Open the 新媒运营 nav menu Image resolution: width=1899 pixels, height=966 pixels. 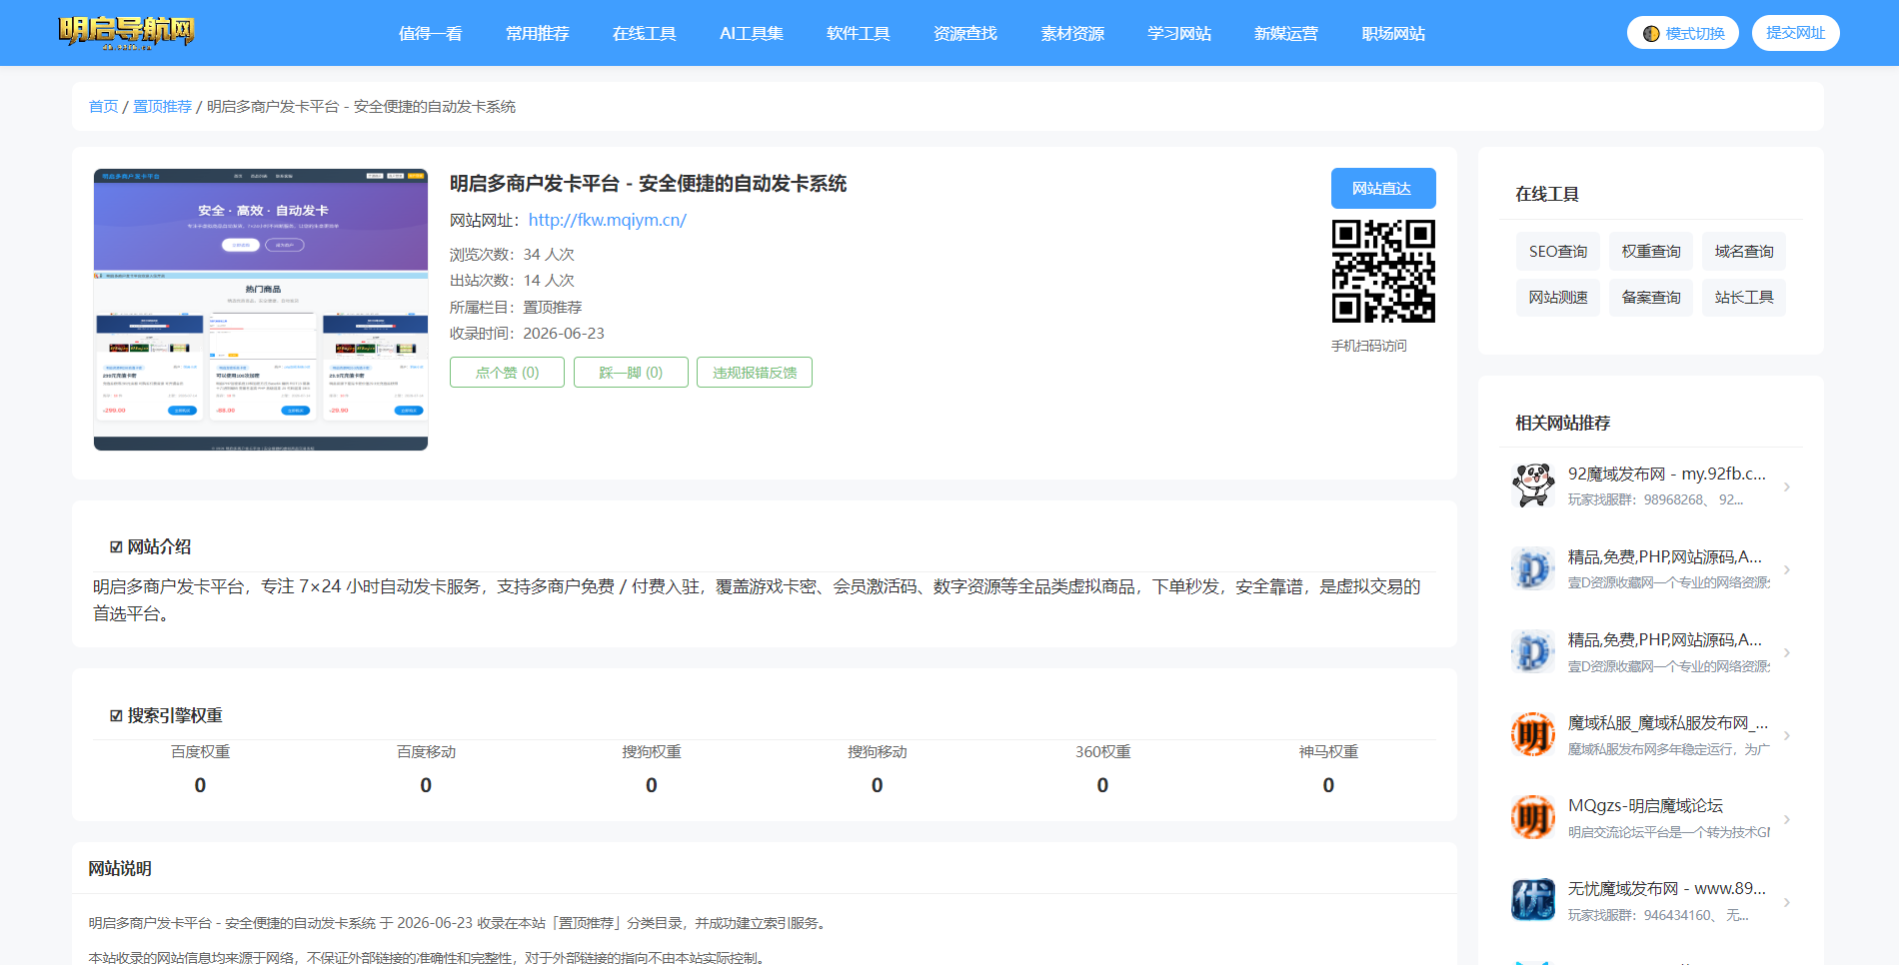pyautogui.click(x=1285, y=33)
